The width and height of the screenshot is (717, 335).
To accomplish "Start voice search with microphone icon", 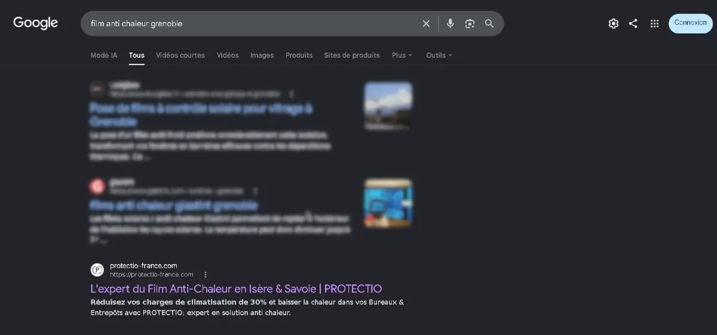I will [451, 24].
